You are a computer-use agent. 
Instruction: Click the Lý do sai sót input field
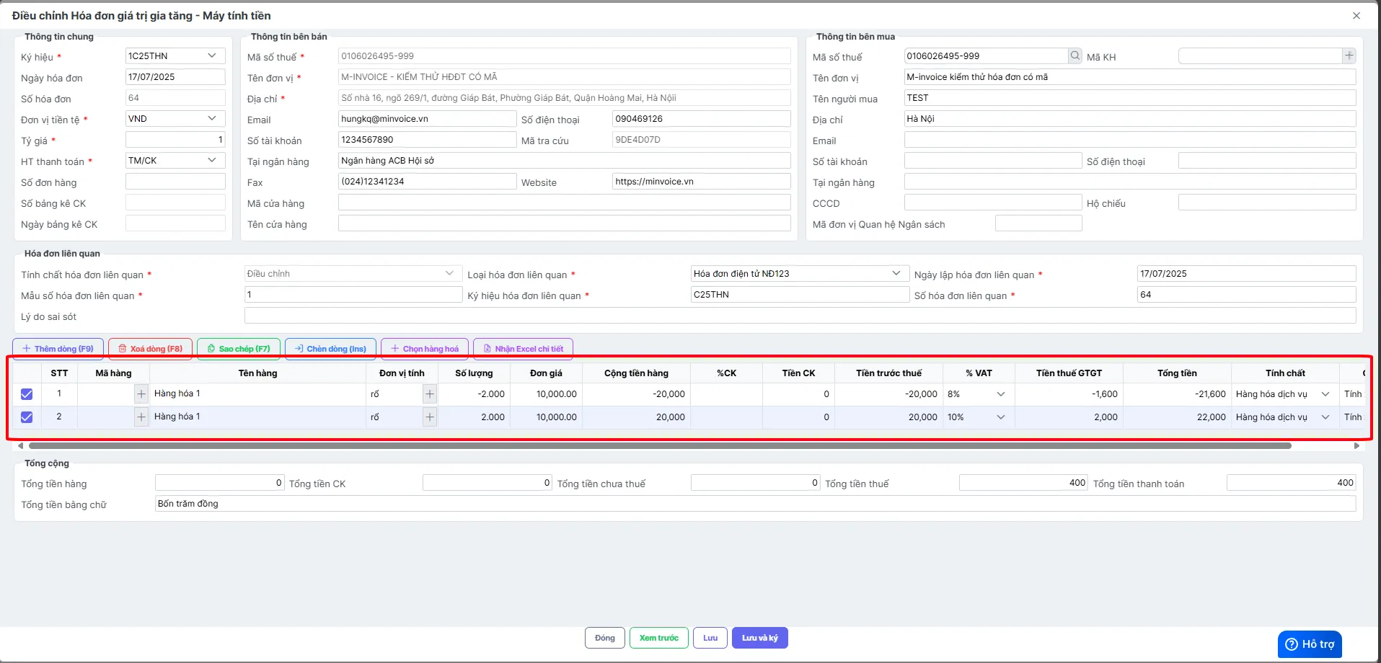800,316
